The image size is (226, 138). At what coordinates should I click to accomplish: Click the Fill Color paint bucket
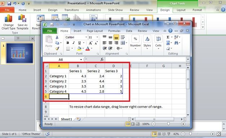pyautogui.click(x=79, y=48)
